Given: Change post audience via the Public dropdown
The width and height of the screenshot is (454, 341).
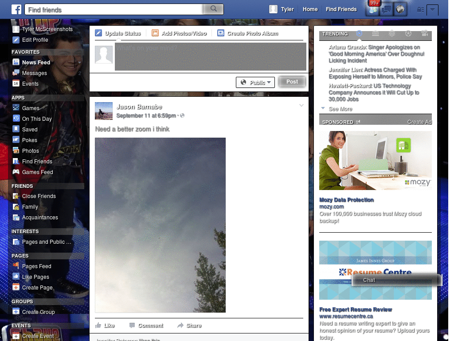Looking at the screenshot, I should point(255,82).
